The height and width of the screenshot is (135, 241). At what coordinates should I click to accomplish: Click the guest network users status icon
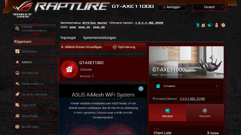pyautogui.click(x=203, y=25)
